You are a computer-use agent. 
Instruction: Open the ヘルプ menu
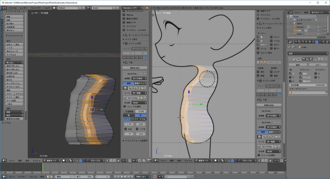[46, 8]
